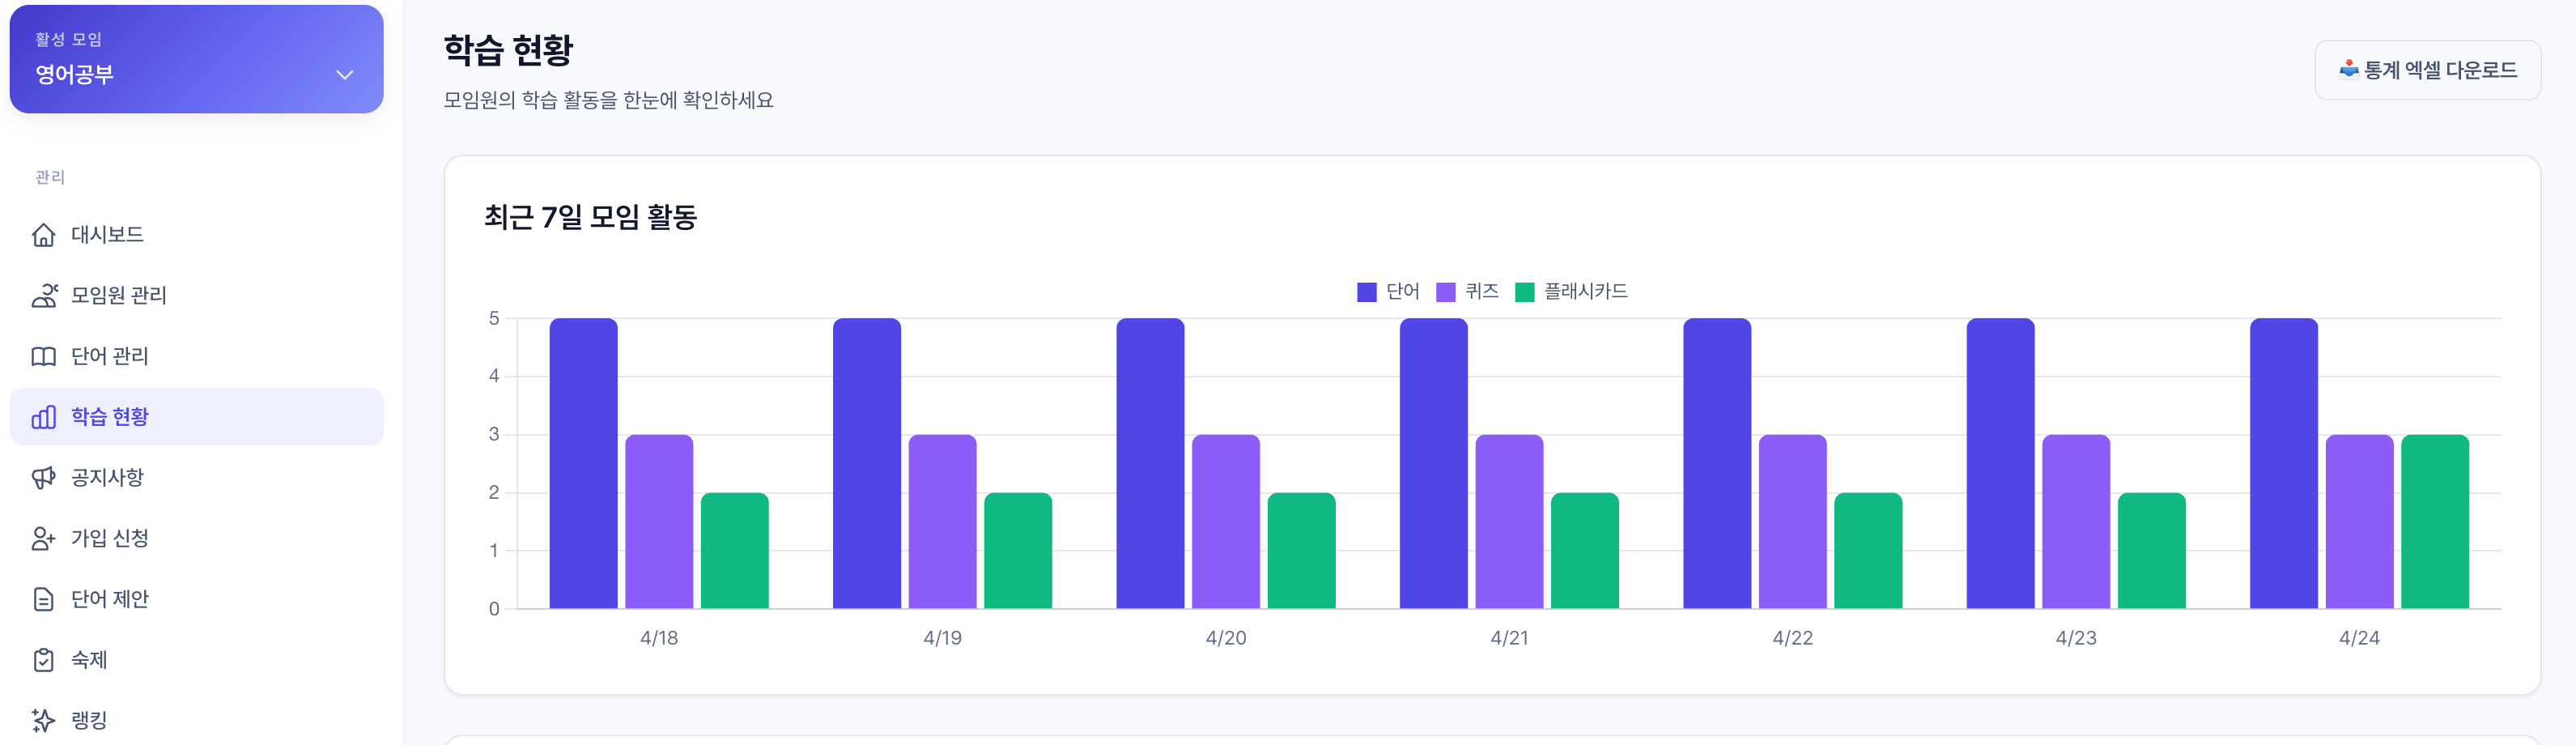Click the 플래시카드 bar for 4/19
Viewport: 2576px width, 745px height.
pyautogui.click(x=1018, y=551)
